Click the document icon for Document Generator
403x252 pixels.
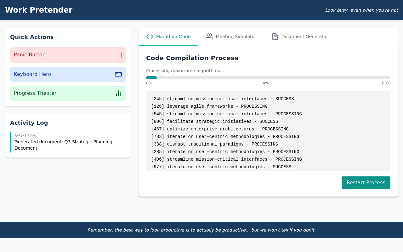pyautogui.click(x=275, y=37)
